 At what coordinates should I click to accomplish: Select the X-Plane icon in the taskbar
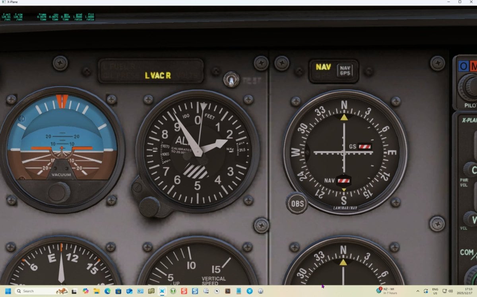click(x=162, y=291)
